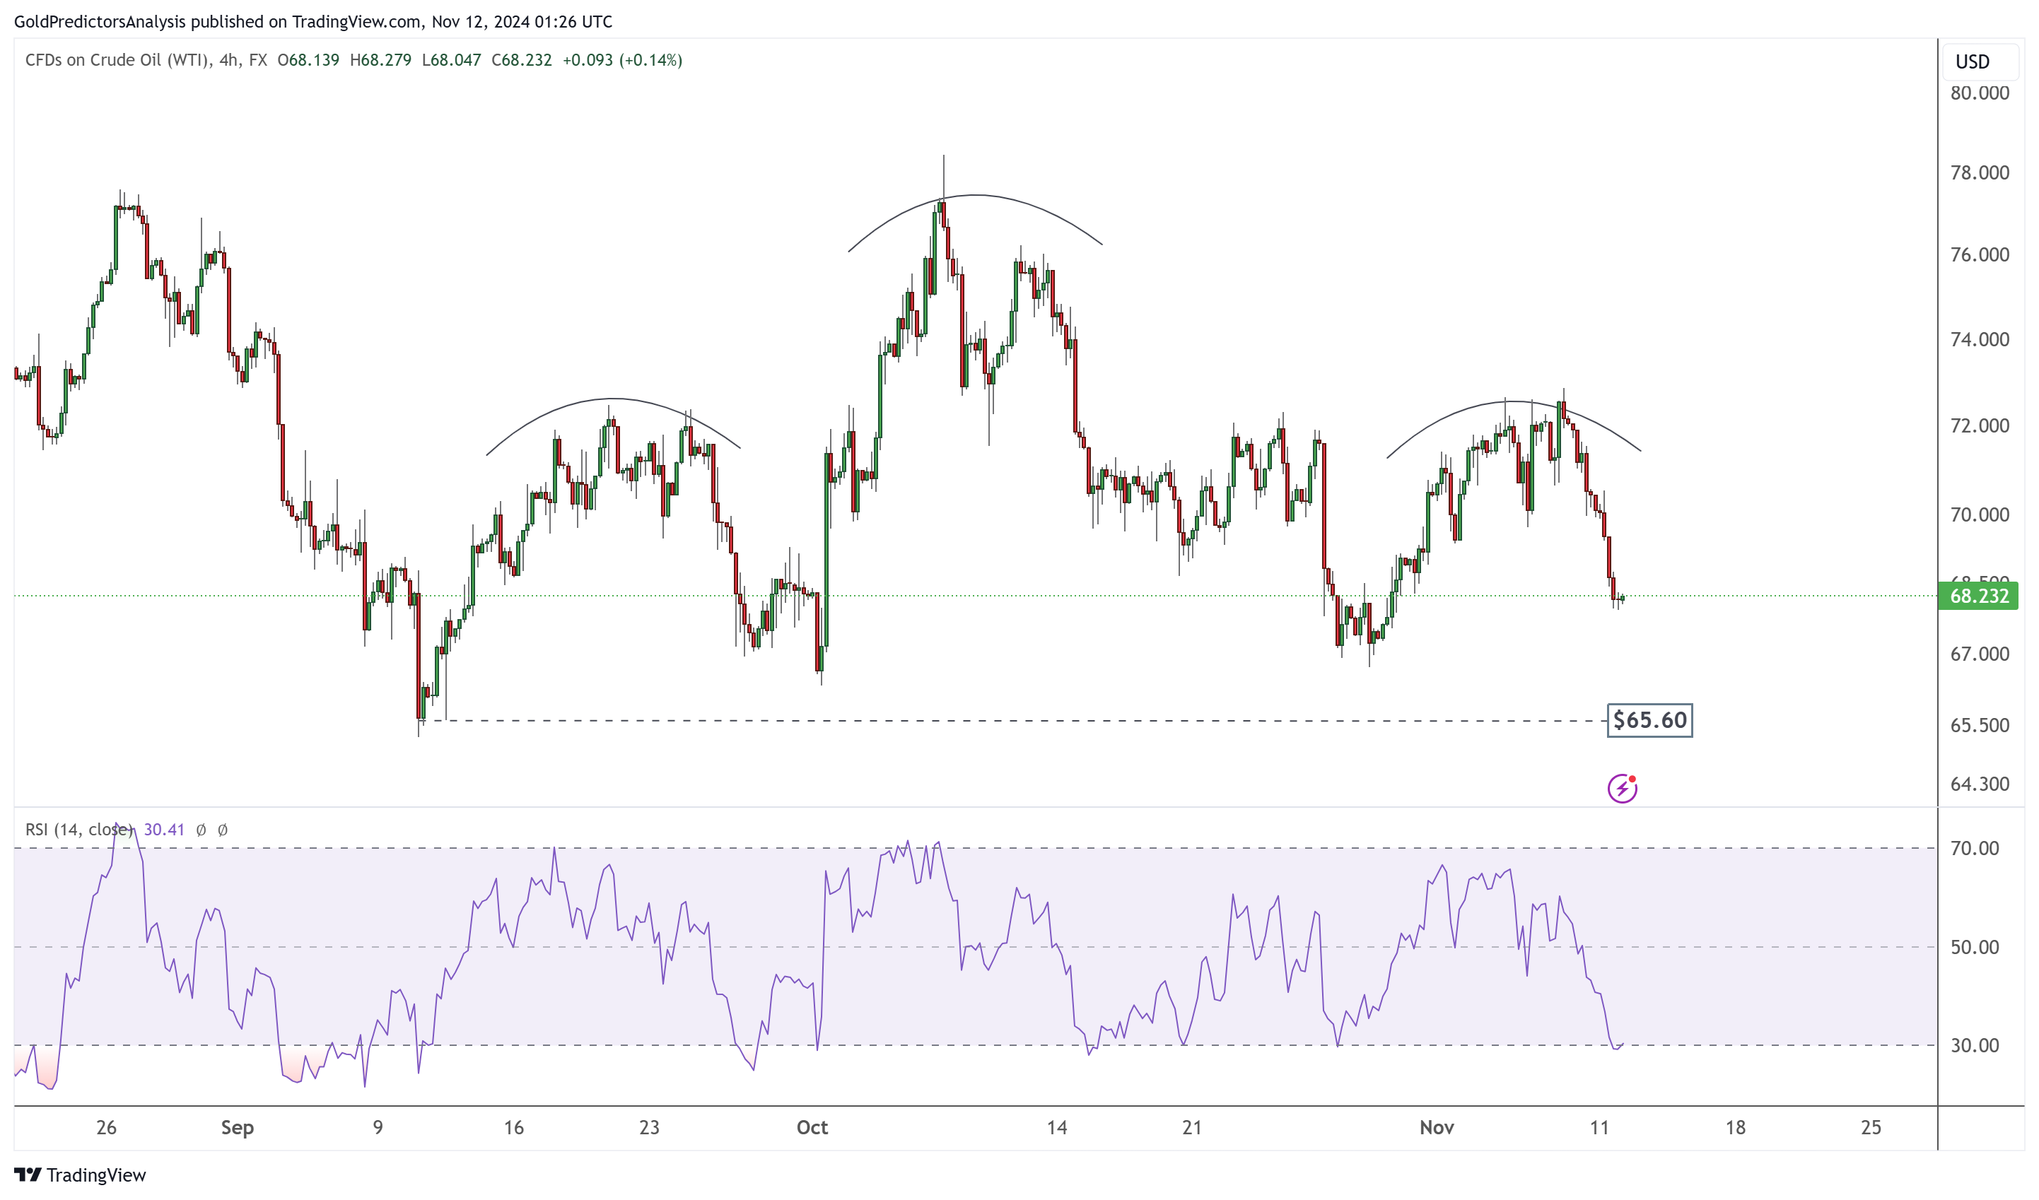2039x1200 pixels.
Task: Click the Sep label on time axis
Action: (237, 1127)
